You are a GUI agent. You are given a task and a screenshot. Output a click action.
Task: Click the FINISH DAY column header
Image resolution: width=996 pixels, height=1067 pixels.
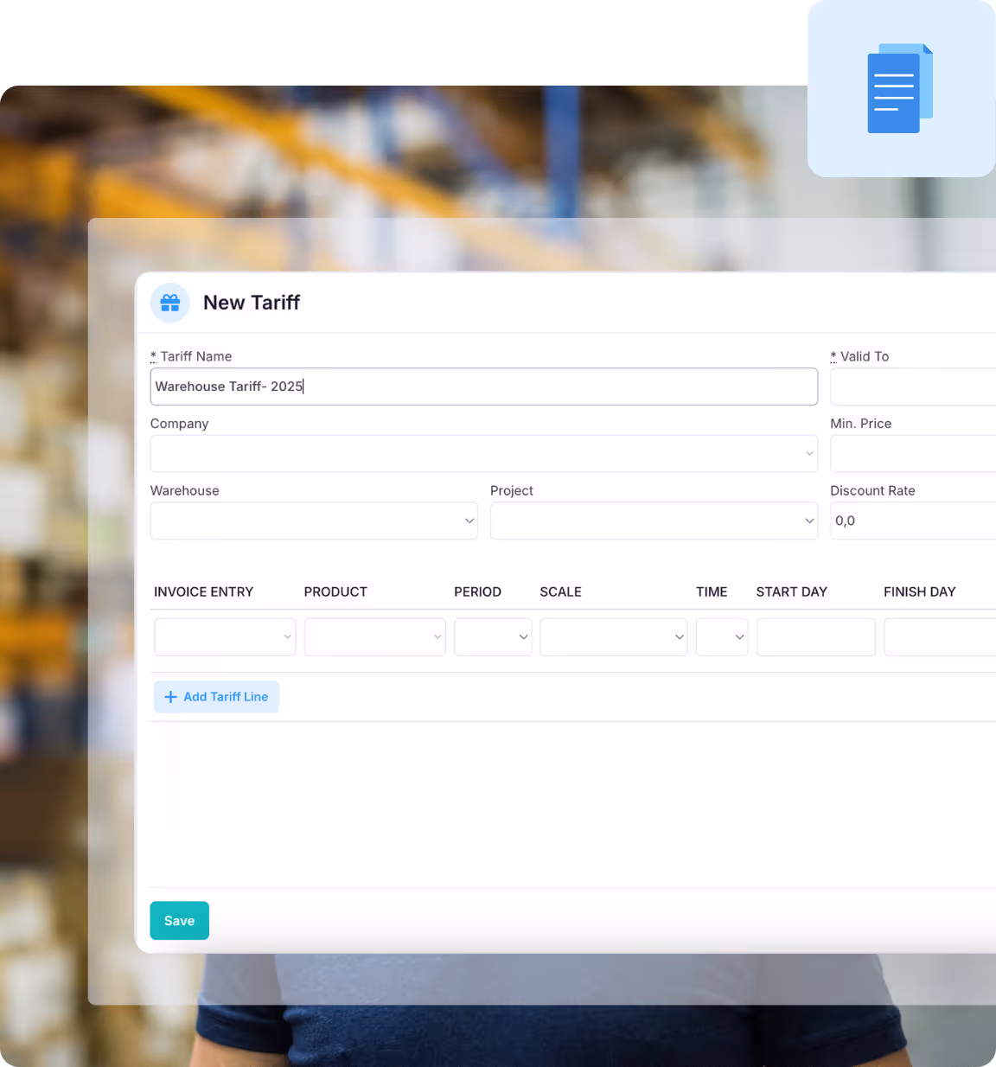(x=920, y=592)
